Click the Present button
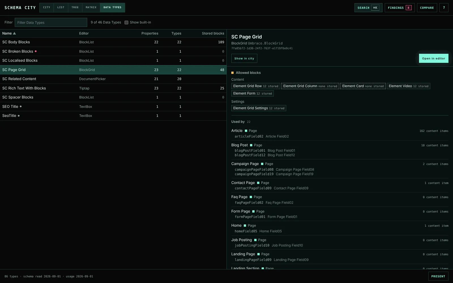Screen dimensions: 453x283 click(x=438, y=276)
